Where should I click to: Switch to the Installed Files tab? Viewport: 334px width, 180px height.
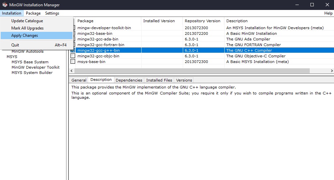pyautogui.click(x=159, y=80)
